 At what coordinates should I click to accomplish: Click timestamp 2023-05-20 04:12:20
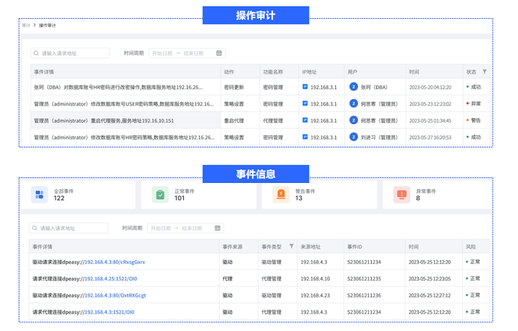point(430,87)
